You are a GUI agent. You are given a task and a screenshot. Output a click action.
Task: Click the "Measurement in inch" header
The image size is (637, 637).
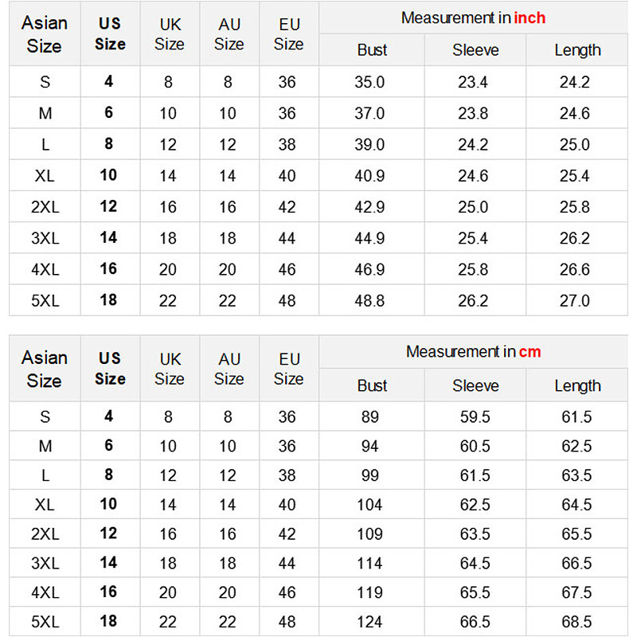point(473,18)
